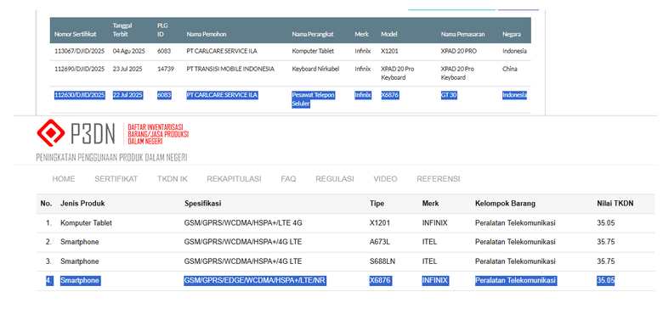Click the highlighted INFINIX brand in row 4
The height and width of the screenshot is (331, 663).
coord(434,281)
